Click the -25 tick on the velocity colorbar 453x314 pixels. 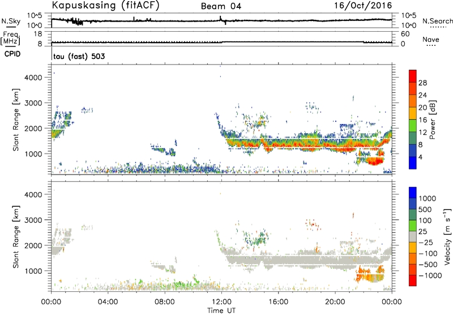[426, 242]
